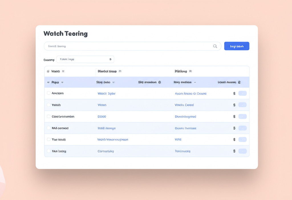Click sort icon right of first column header
Screen dimensions: 292x200
point(62,82)
